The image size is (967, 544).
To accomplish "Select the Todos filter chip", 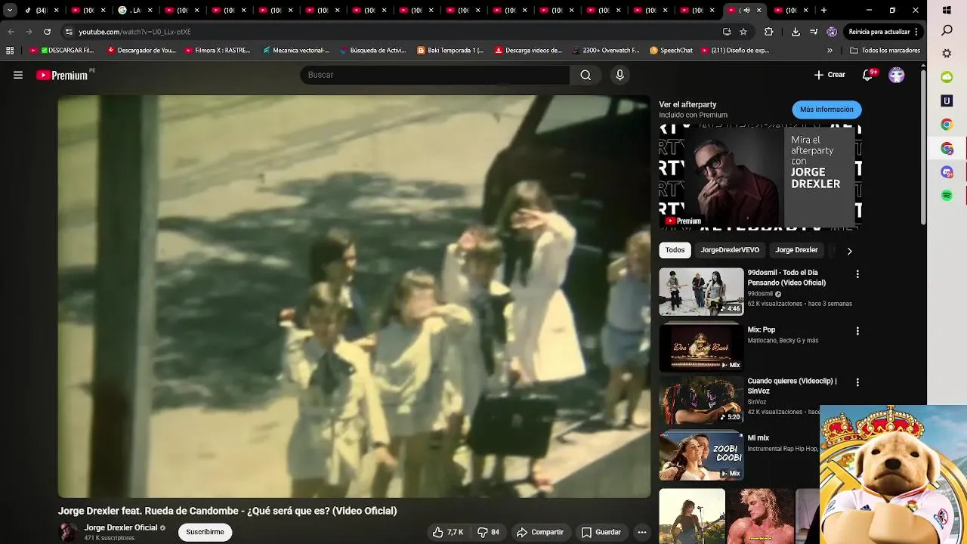I will click(675, 250).
